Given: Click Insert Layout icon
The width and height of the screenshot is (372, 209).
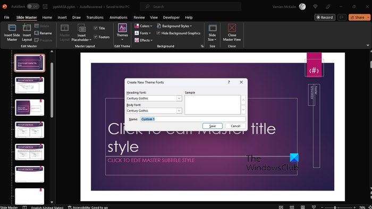Looking at the screenshot, I should tap(27, 33).
